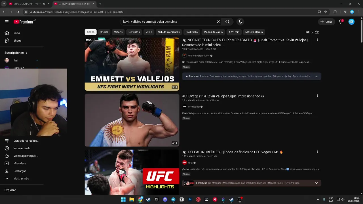Screen dimensions: 363x204
Task: Filter results by Videos chip
Action: coord(118,32)
